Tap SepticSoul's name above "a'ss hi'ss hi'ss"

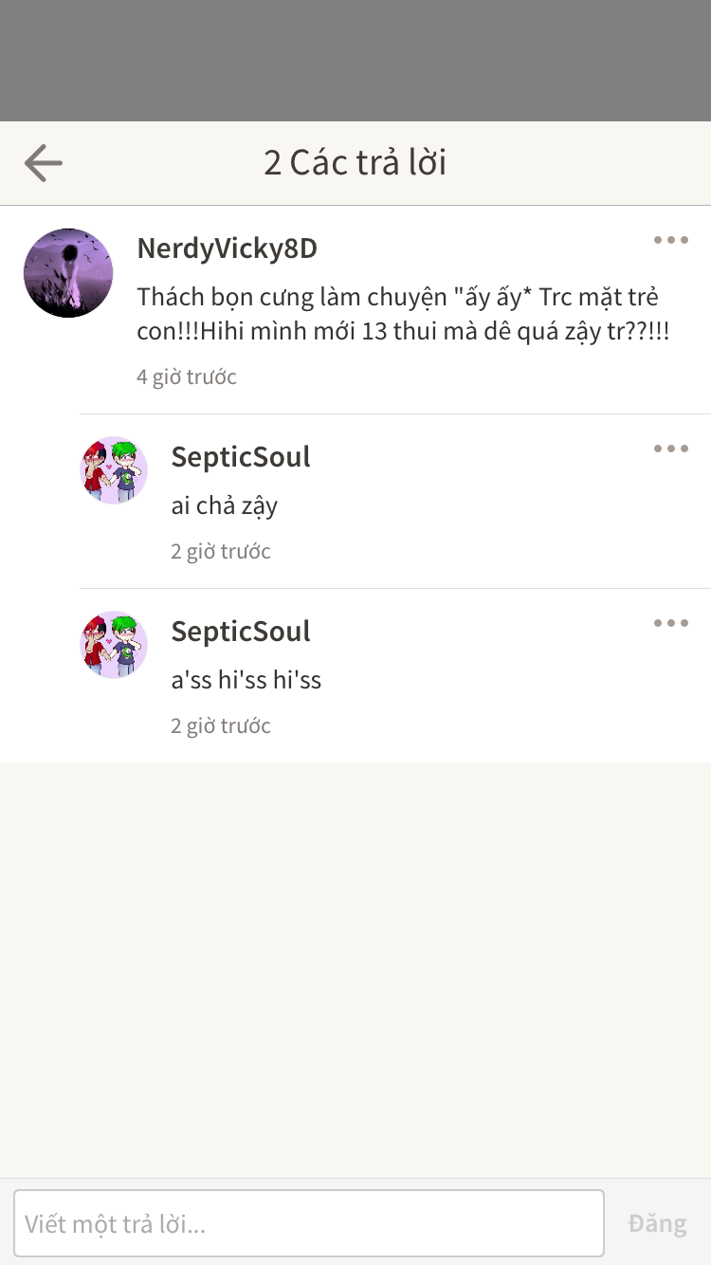click(241, 632)
